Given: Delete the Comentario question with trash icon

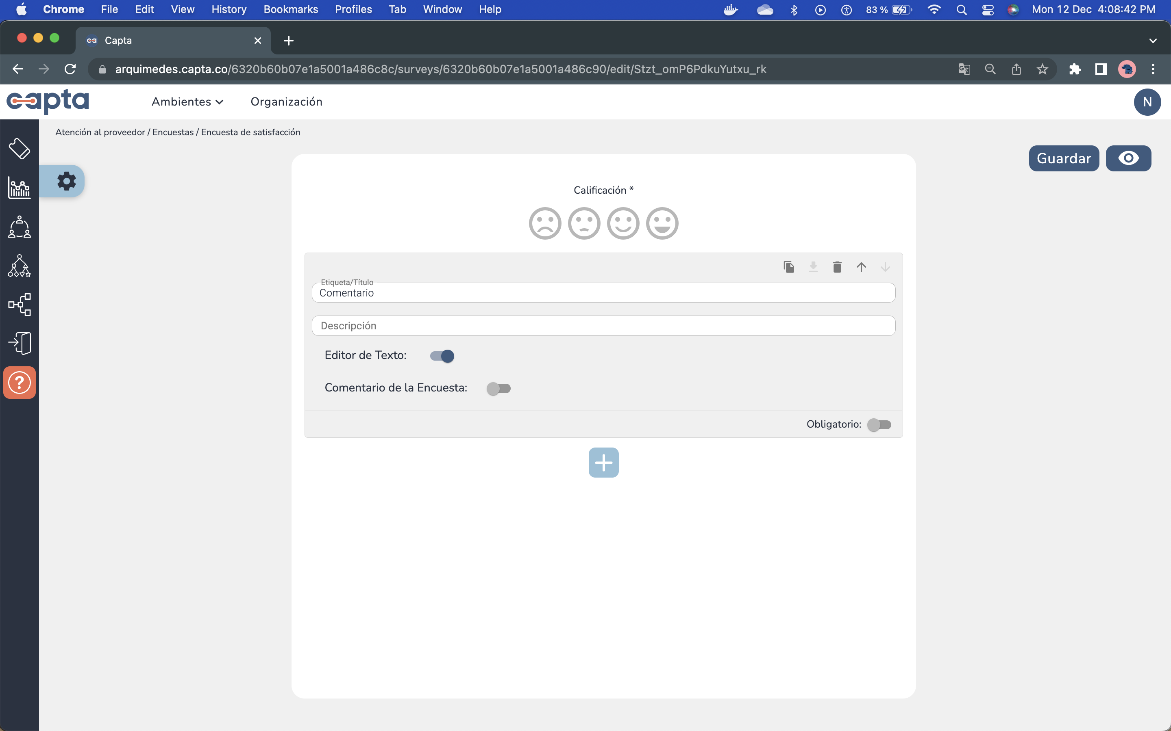Looking at the screenshot, I should click(x=837, y=267).
